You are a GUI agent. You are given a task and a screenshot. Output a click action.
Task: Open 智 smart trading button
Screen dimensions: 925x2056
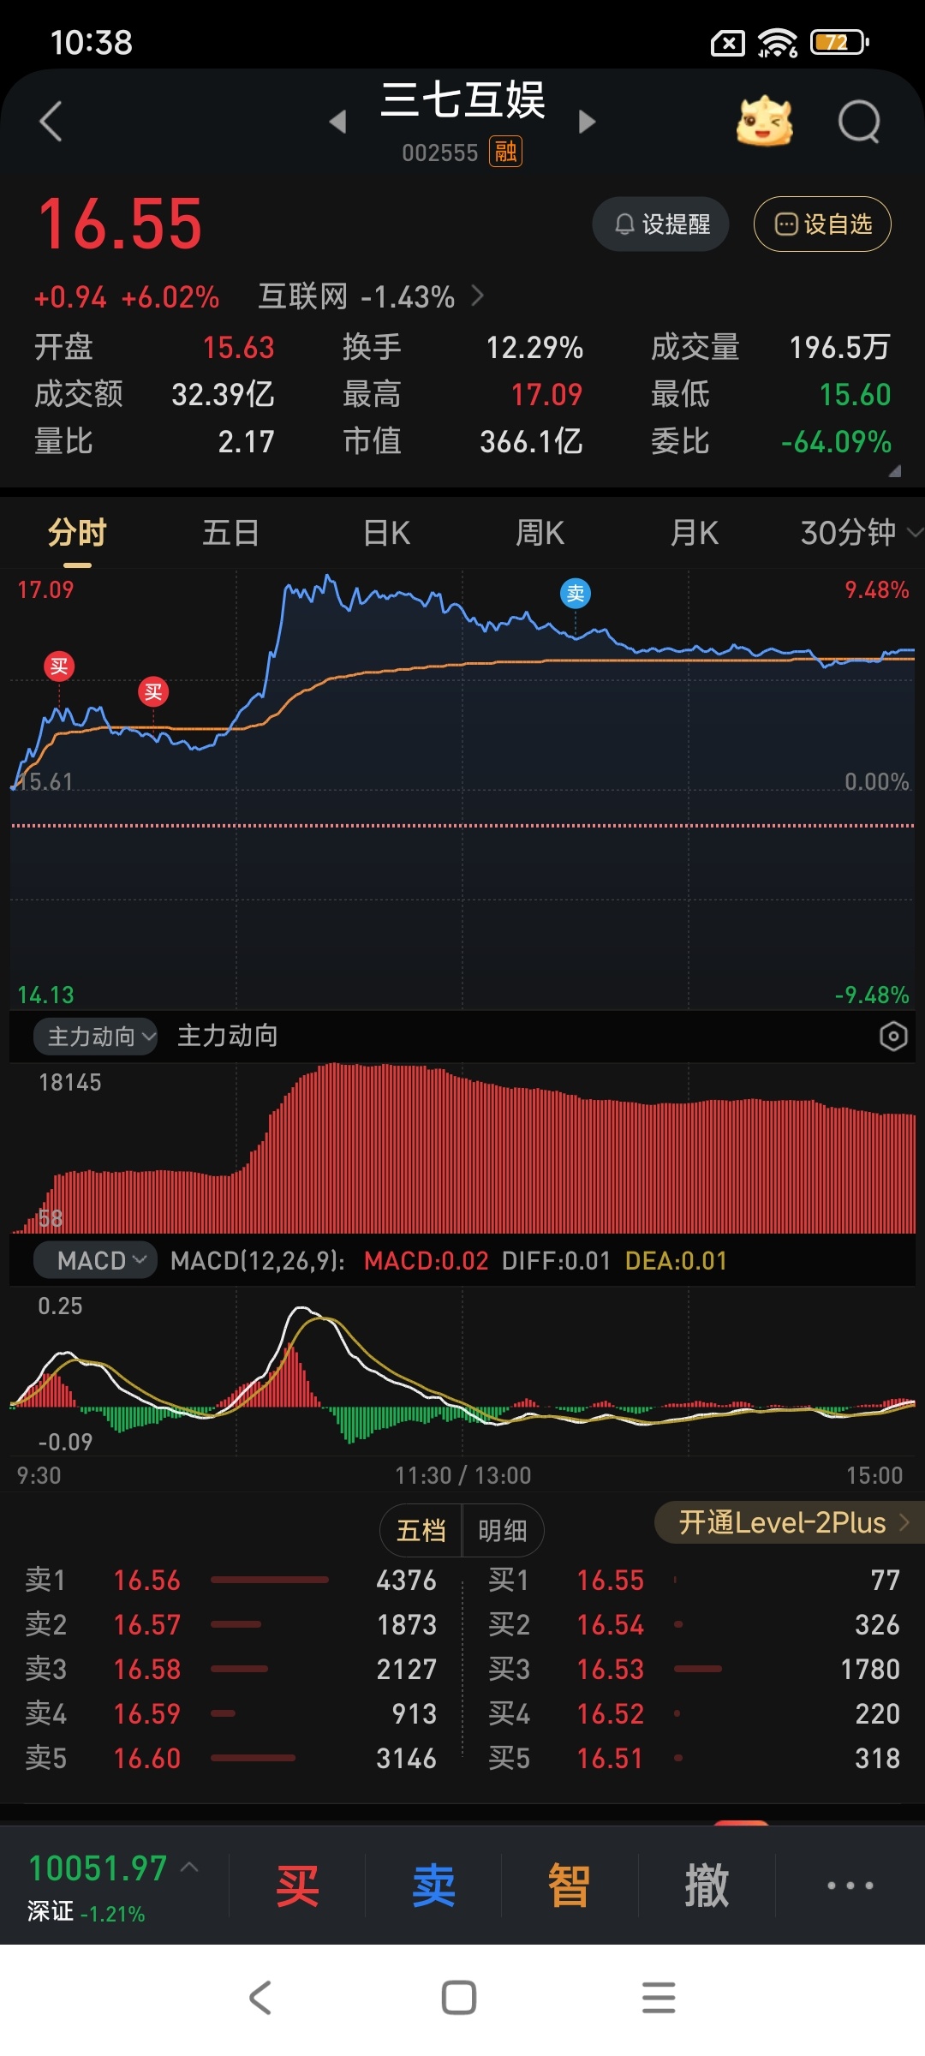point(570,1885)
